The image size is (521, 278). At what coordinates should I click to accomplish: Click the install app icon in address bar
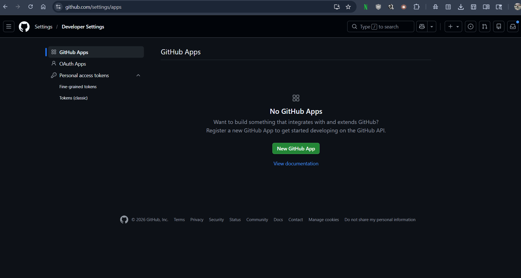[337, 7]
